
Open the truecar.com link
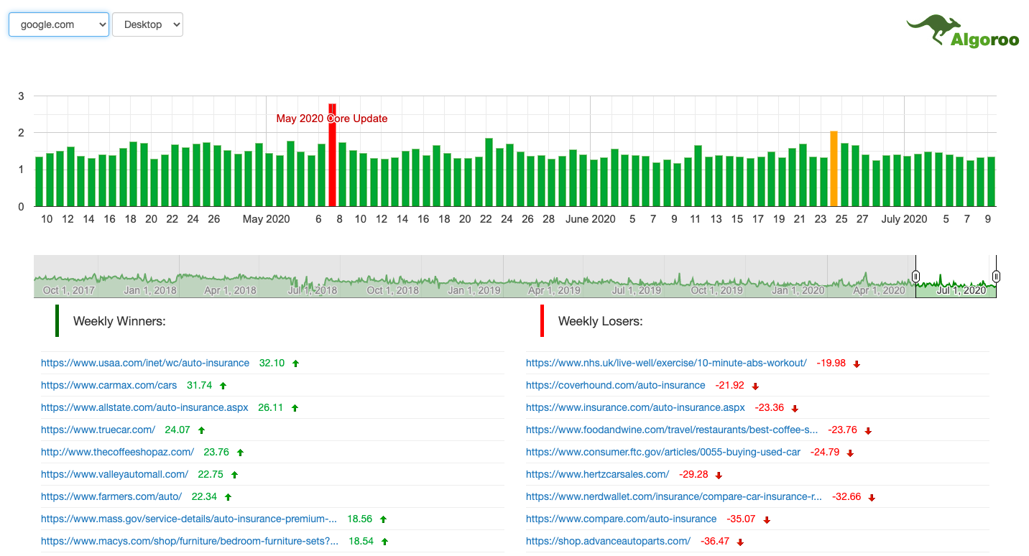(x=98, y=430)
